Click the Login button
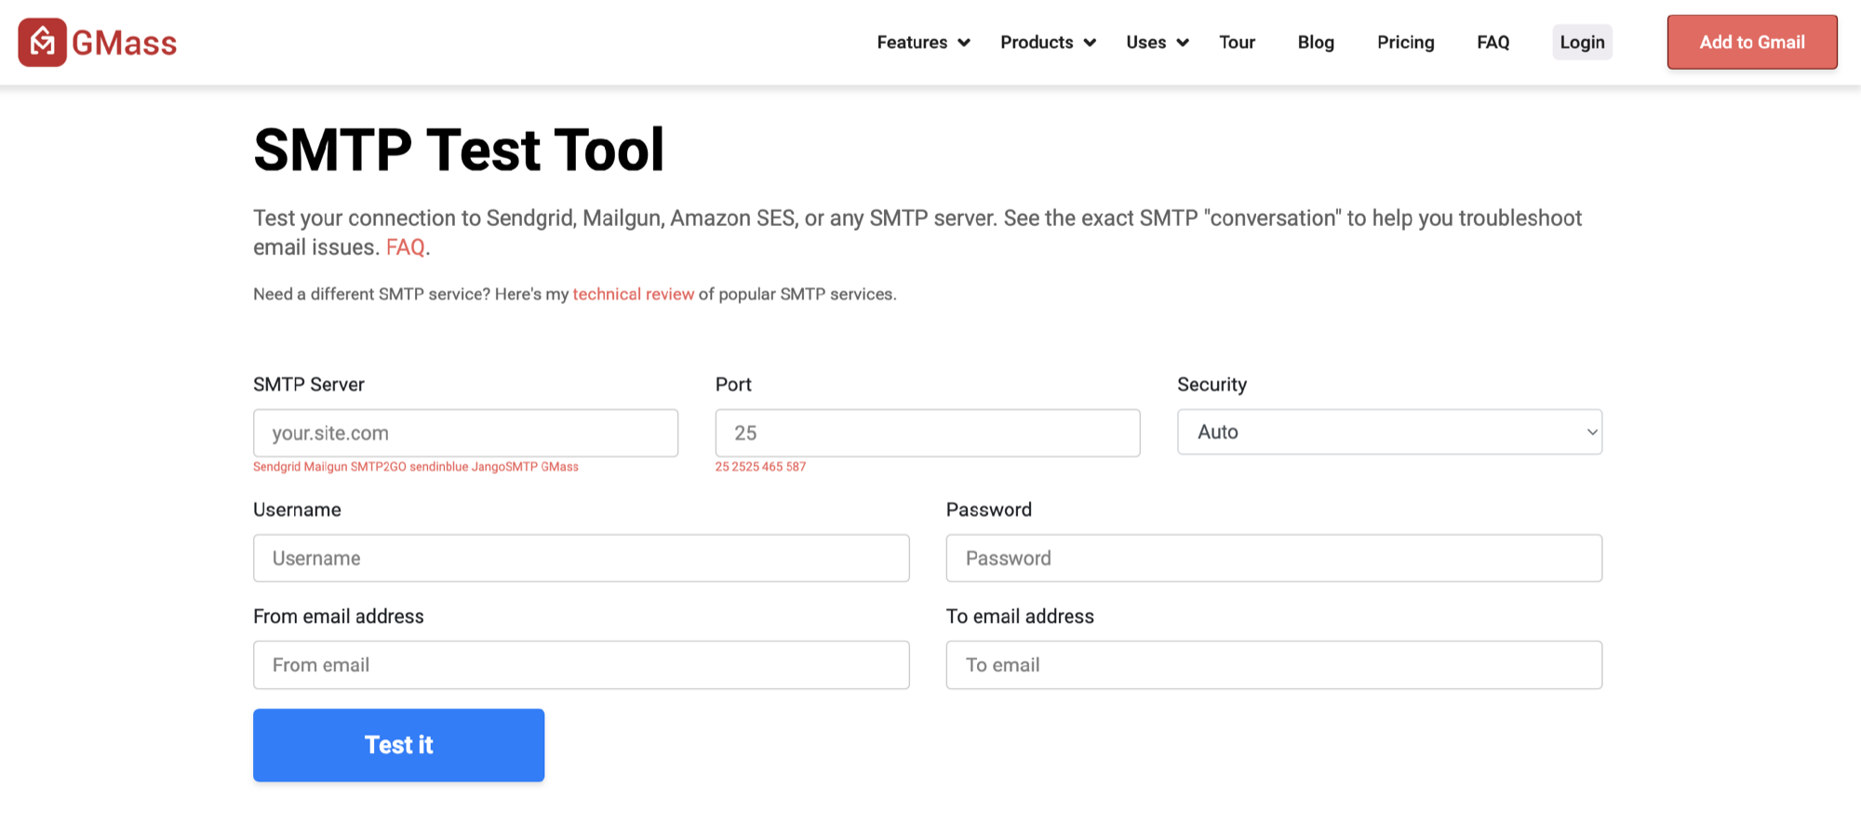Viewport: 1861px width, 837px height. 1582,42
